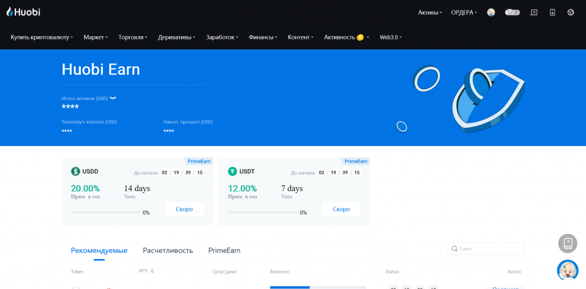Click the USDT card progress bar
The width and height of the screenshot is (586, 289).
click(263, 212)
